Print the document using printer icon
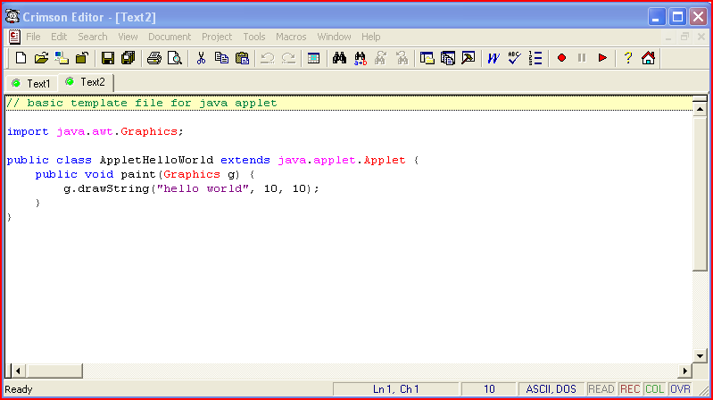713x400 pixels. click(x=154, y=58)
